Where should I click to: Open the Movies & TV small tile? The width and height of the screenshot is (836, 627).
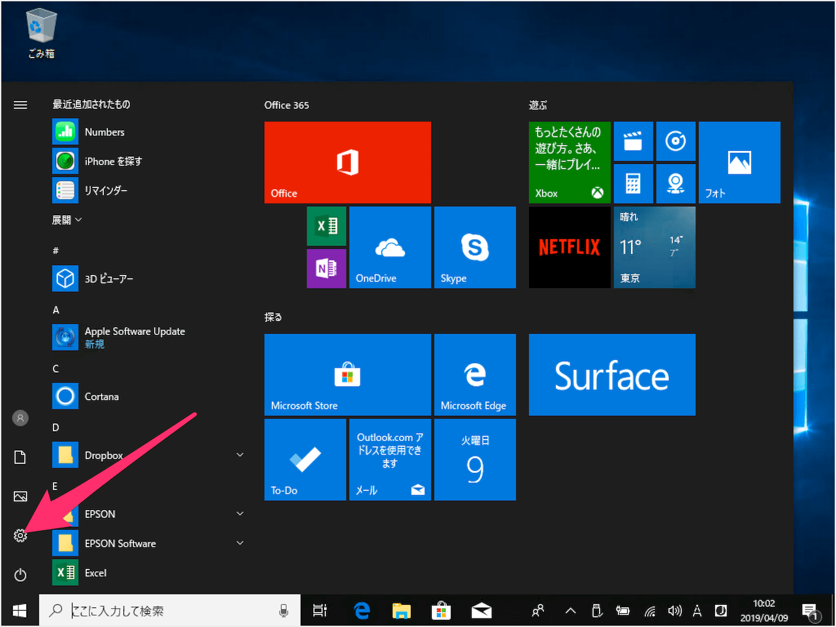(634, 141)
